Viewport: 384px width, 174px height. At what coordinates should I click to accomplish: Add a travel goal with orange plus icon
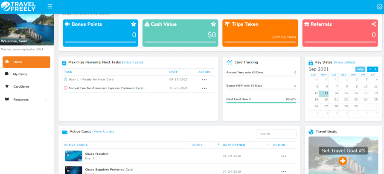[343, 161]
